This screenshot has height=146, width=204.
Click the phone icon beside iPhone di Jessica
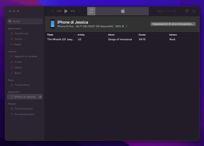coord(12,97)
